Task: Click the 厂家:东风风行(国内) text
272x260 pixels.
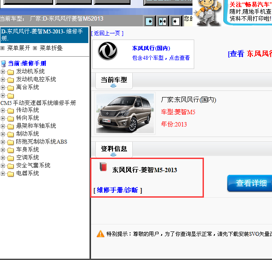Action: tap(189, 100)
